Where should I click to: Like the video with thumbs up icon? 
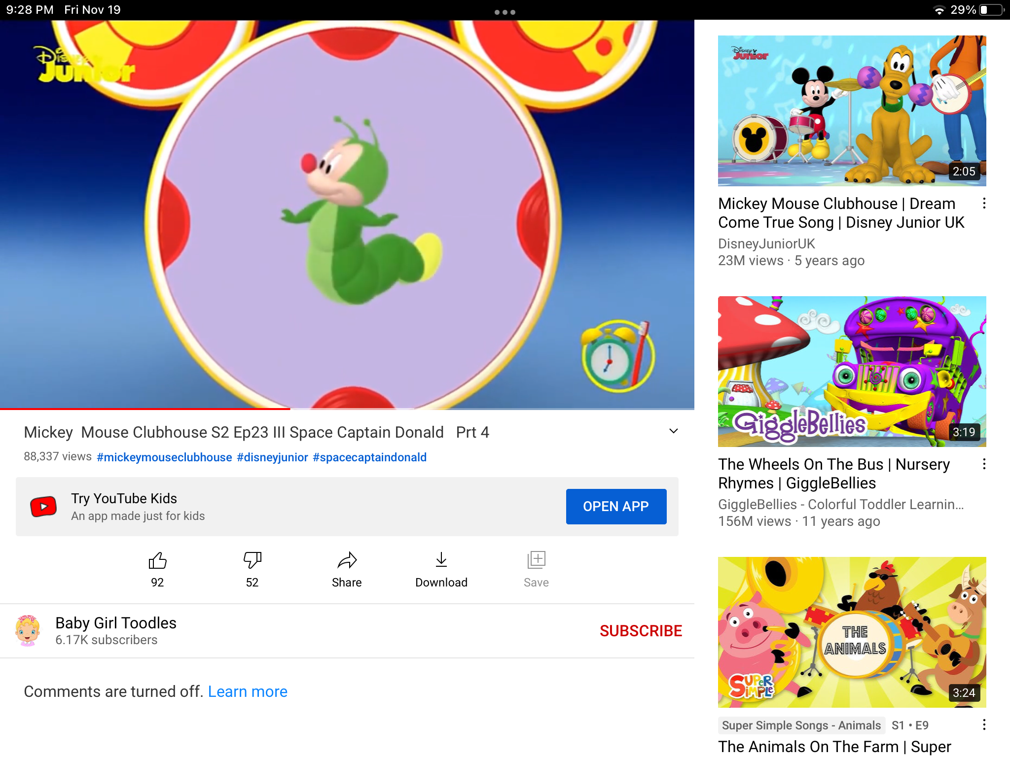(x=157, y=560)
